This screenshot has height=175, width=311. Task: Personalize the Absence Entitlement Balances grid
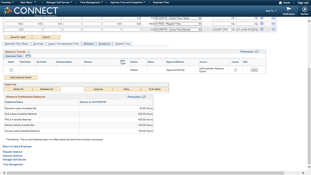tap(134, 97)
